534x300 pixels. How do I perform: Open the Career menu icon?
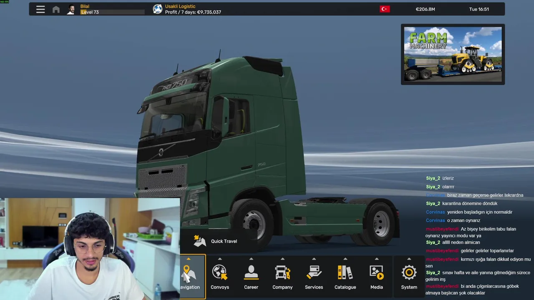pos(251,272)
